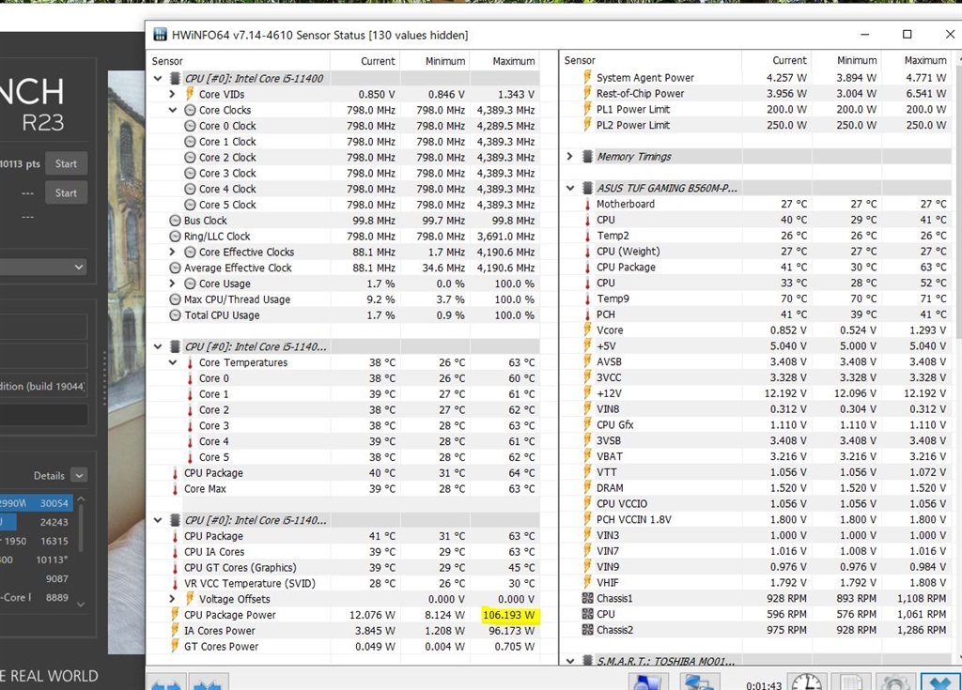962x690 pixels.
Task: Click the chip icon beside ASUS TUF GAMING B560M-P
Action: [587, 189]
